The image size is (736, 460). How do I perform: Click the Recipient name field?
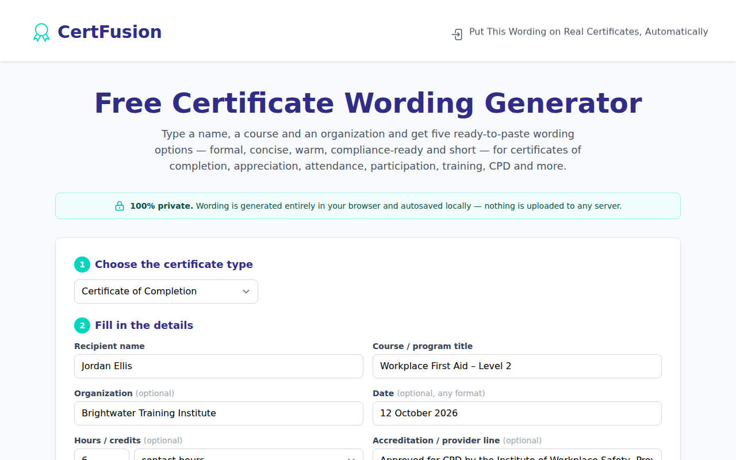[x=218, y=366]
